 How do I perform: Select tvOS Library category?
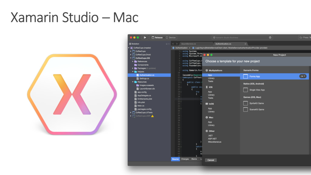pos(211,112)
